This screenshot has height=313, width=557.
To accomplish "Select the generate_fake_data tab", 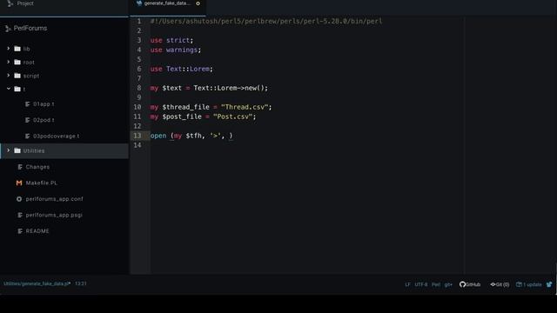I will coord(167,3).
